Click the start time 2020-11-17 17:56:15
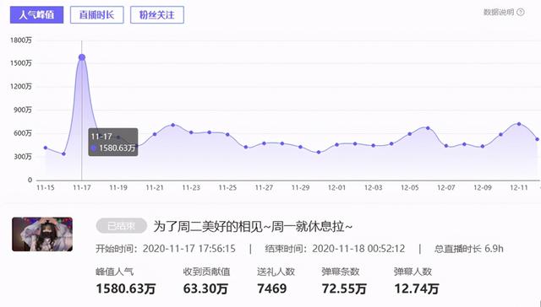This screenshot has height=307, width=541. click(x=189, y=249)
